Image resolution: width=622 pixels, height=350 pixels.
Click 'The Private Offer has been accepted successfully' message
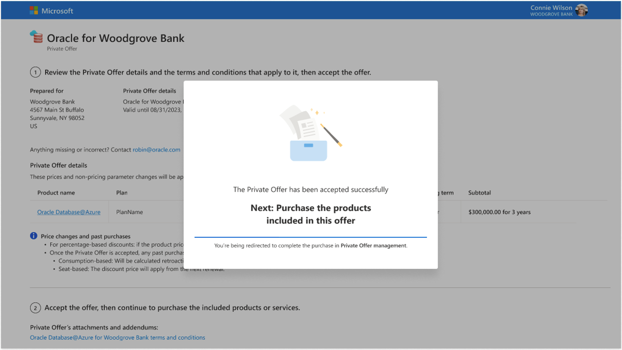(x=311, y=189)
